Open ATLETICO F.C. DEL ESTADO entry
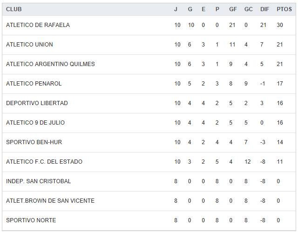 [x=44, y=162]
